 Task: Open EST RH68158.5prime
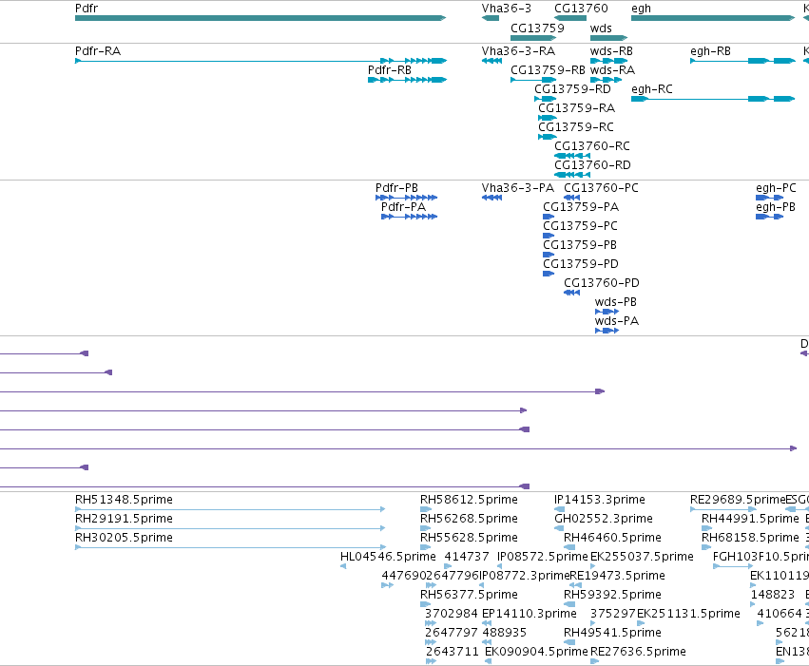pyautogui.click(x=750, y=538)
